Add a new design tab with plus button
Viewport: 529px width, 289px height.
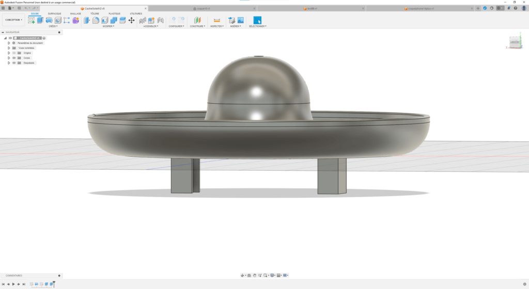(478, 8)
